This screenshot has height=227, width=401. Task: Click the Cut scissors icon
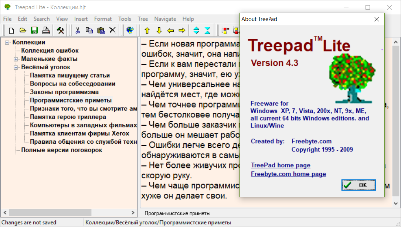tap(78, 31)
